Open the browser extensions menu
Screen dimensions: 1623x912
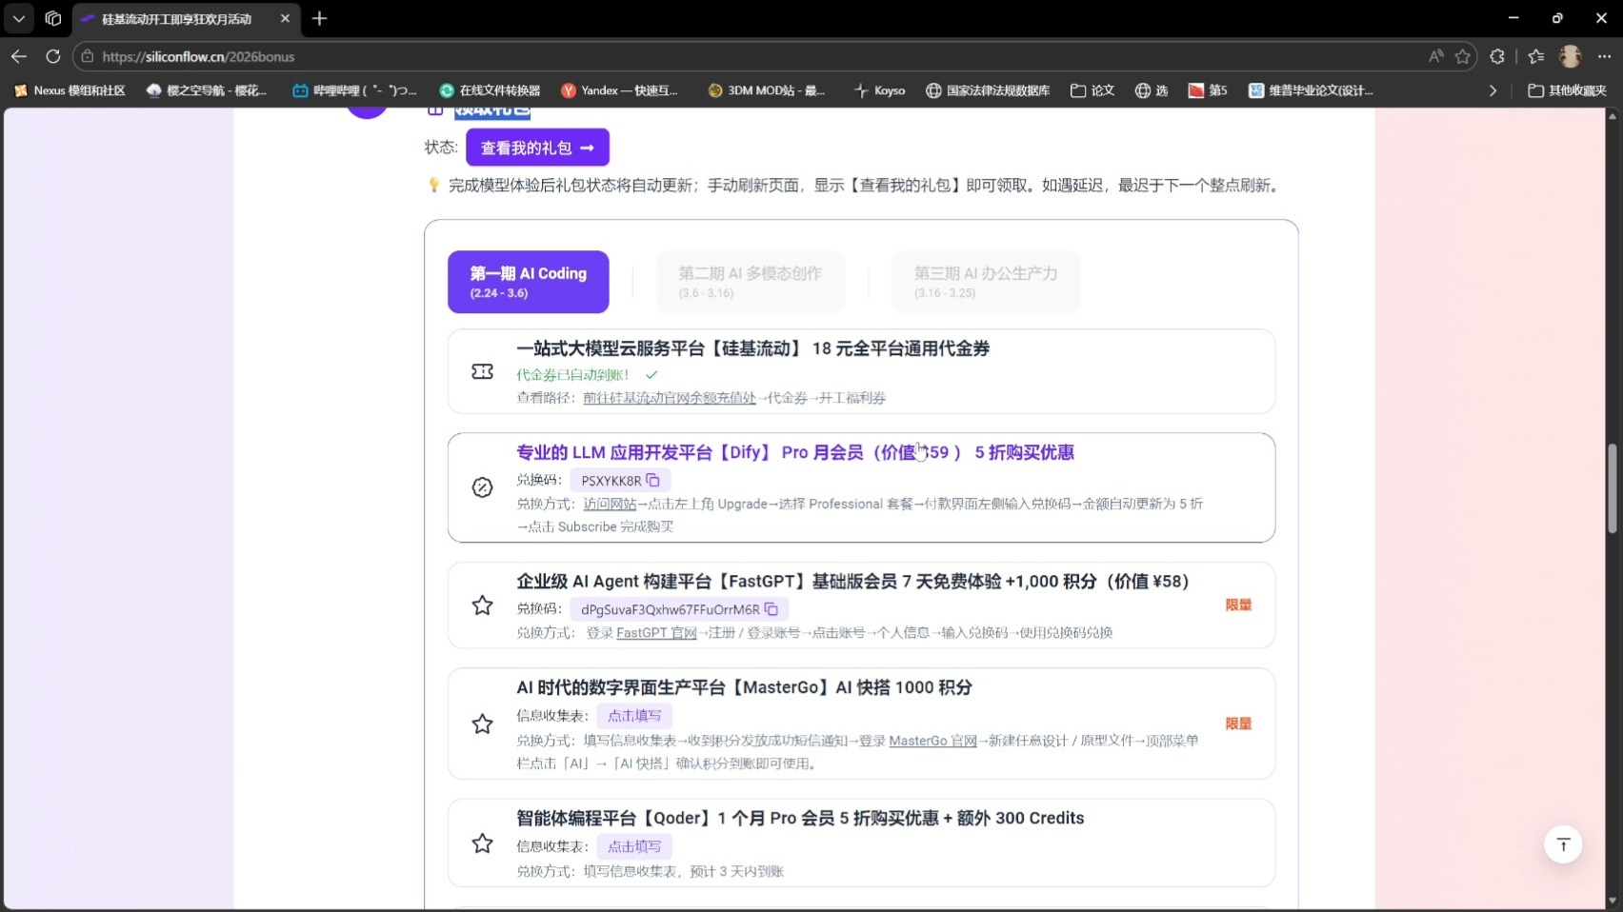tap(1497, 56)
